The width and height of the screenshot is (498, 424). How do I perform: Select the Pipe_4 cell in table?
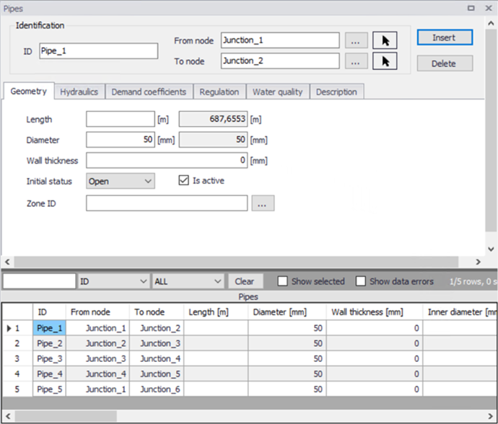50,374
